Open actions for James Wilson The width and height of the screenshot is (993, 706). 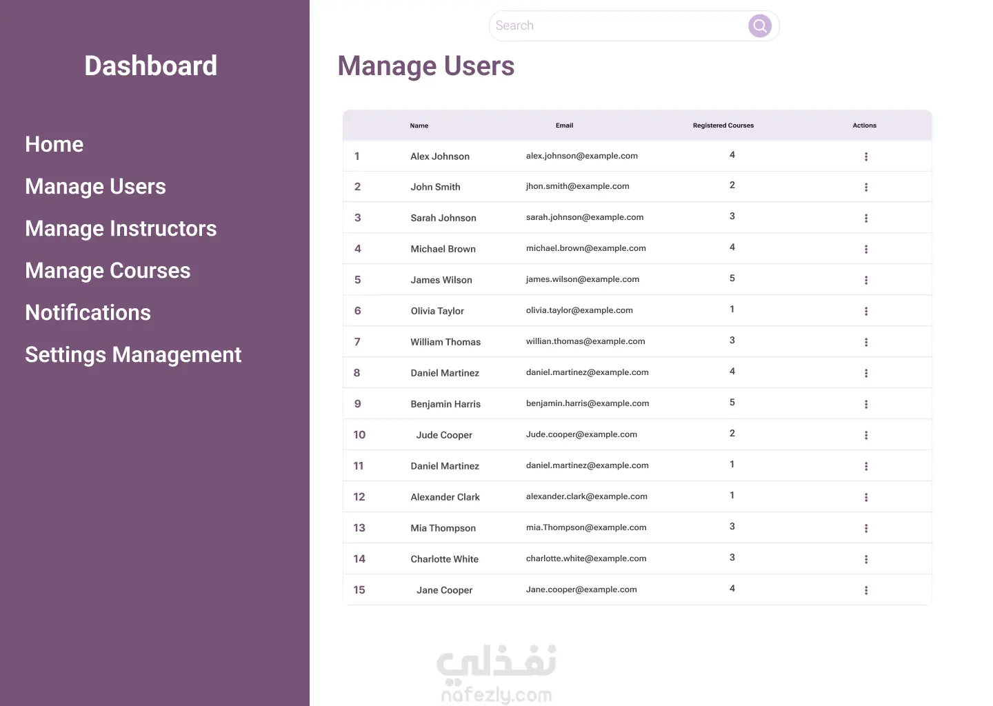click(x=866, y=281)
